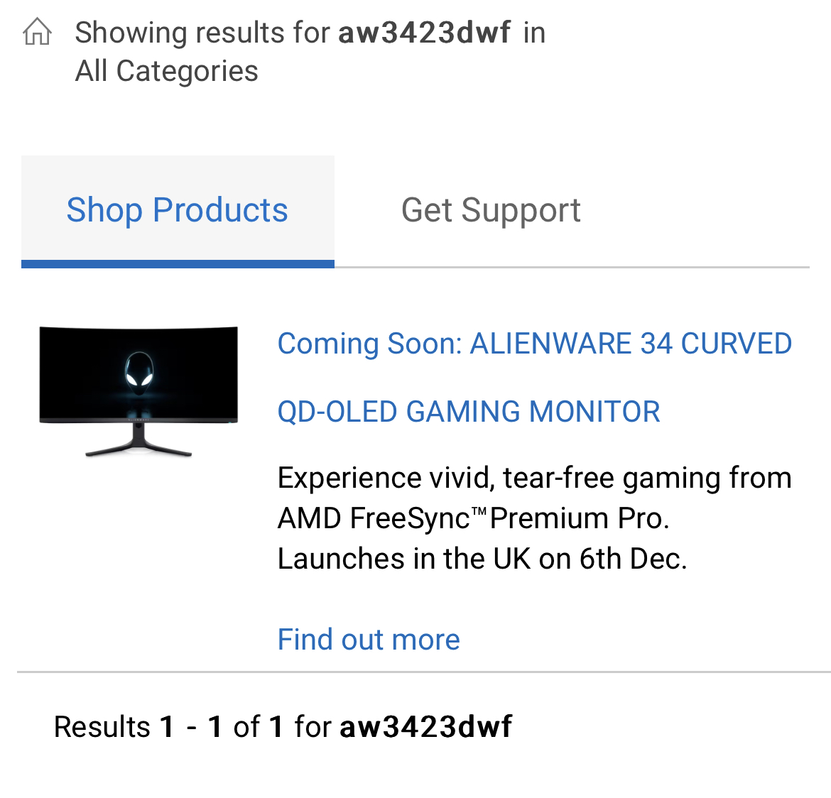Viewport: 831px width, 798px height.
Task: Click the bold aw3423dwf search term in header
Action: tap(425, 33)
